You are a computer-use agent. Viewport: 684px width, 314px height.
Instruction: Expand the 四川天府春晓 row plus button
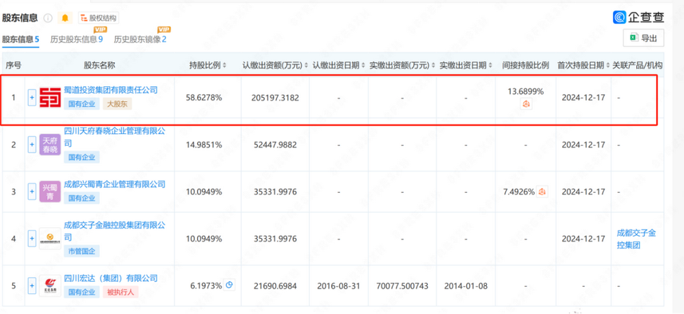coord(31,144)
